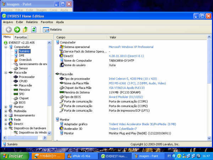
Task: Expand the Rede tree node
Action: pyautogui.click(x=6, y=120)
